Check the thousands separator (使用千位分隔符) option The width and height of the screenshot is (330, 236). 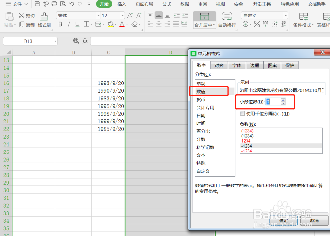[x=243, y=113]
